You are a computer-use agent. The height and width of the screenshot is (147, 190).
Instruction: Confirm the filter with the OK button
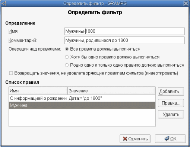point(170,138)
